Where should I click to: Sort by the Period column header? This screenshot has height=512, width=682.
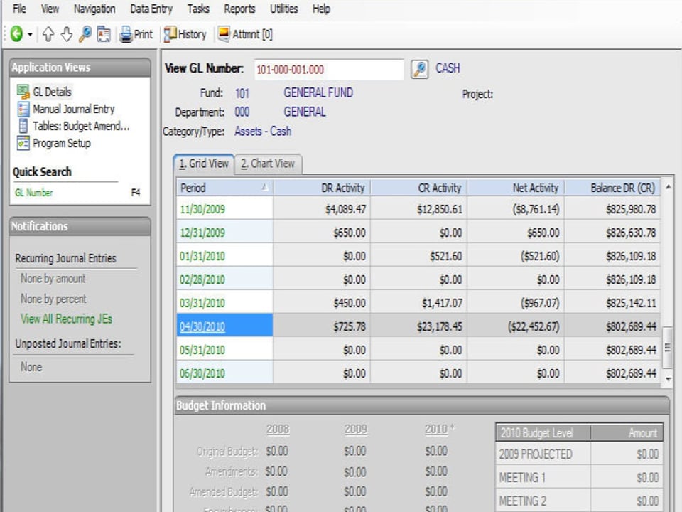[x=225, y=188]
